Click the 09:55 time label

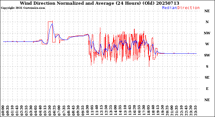(83, 110)
